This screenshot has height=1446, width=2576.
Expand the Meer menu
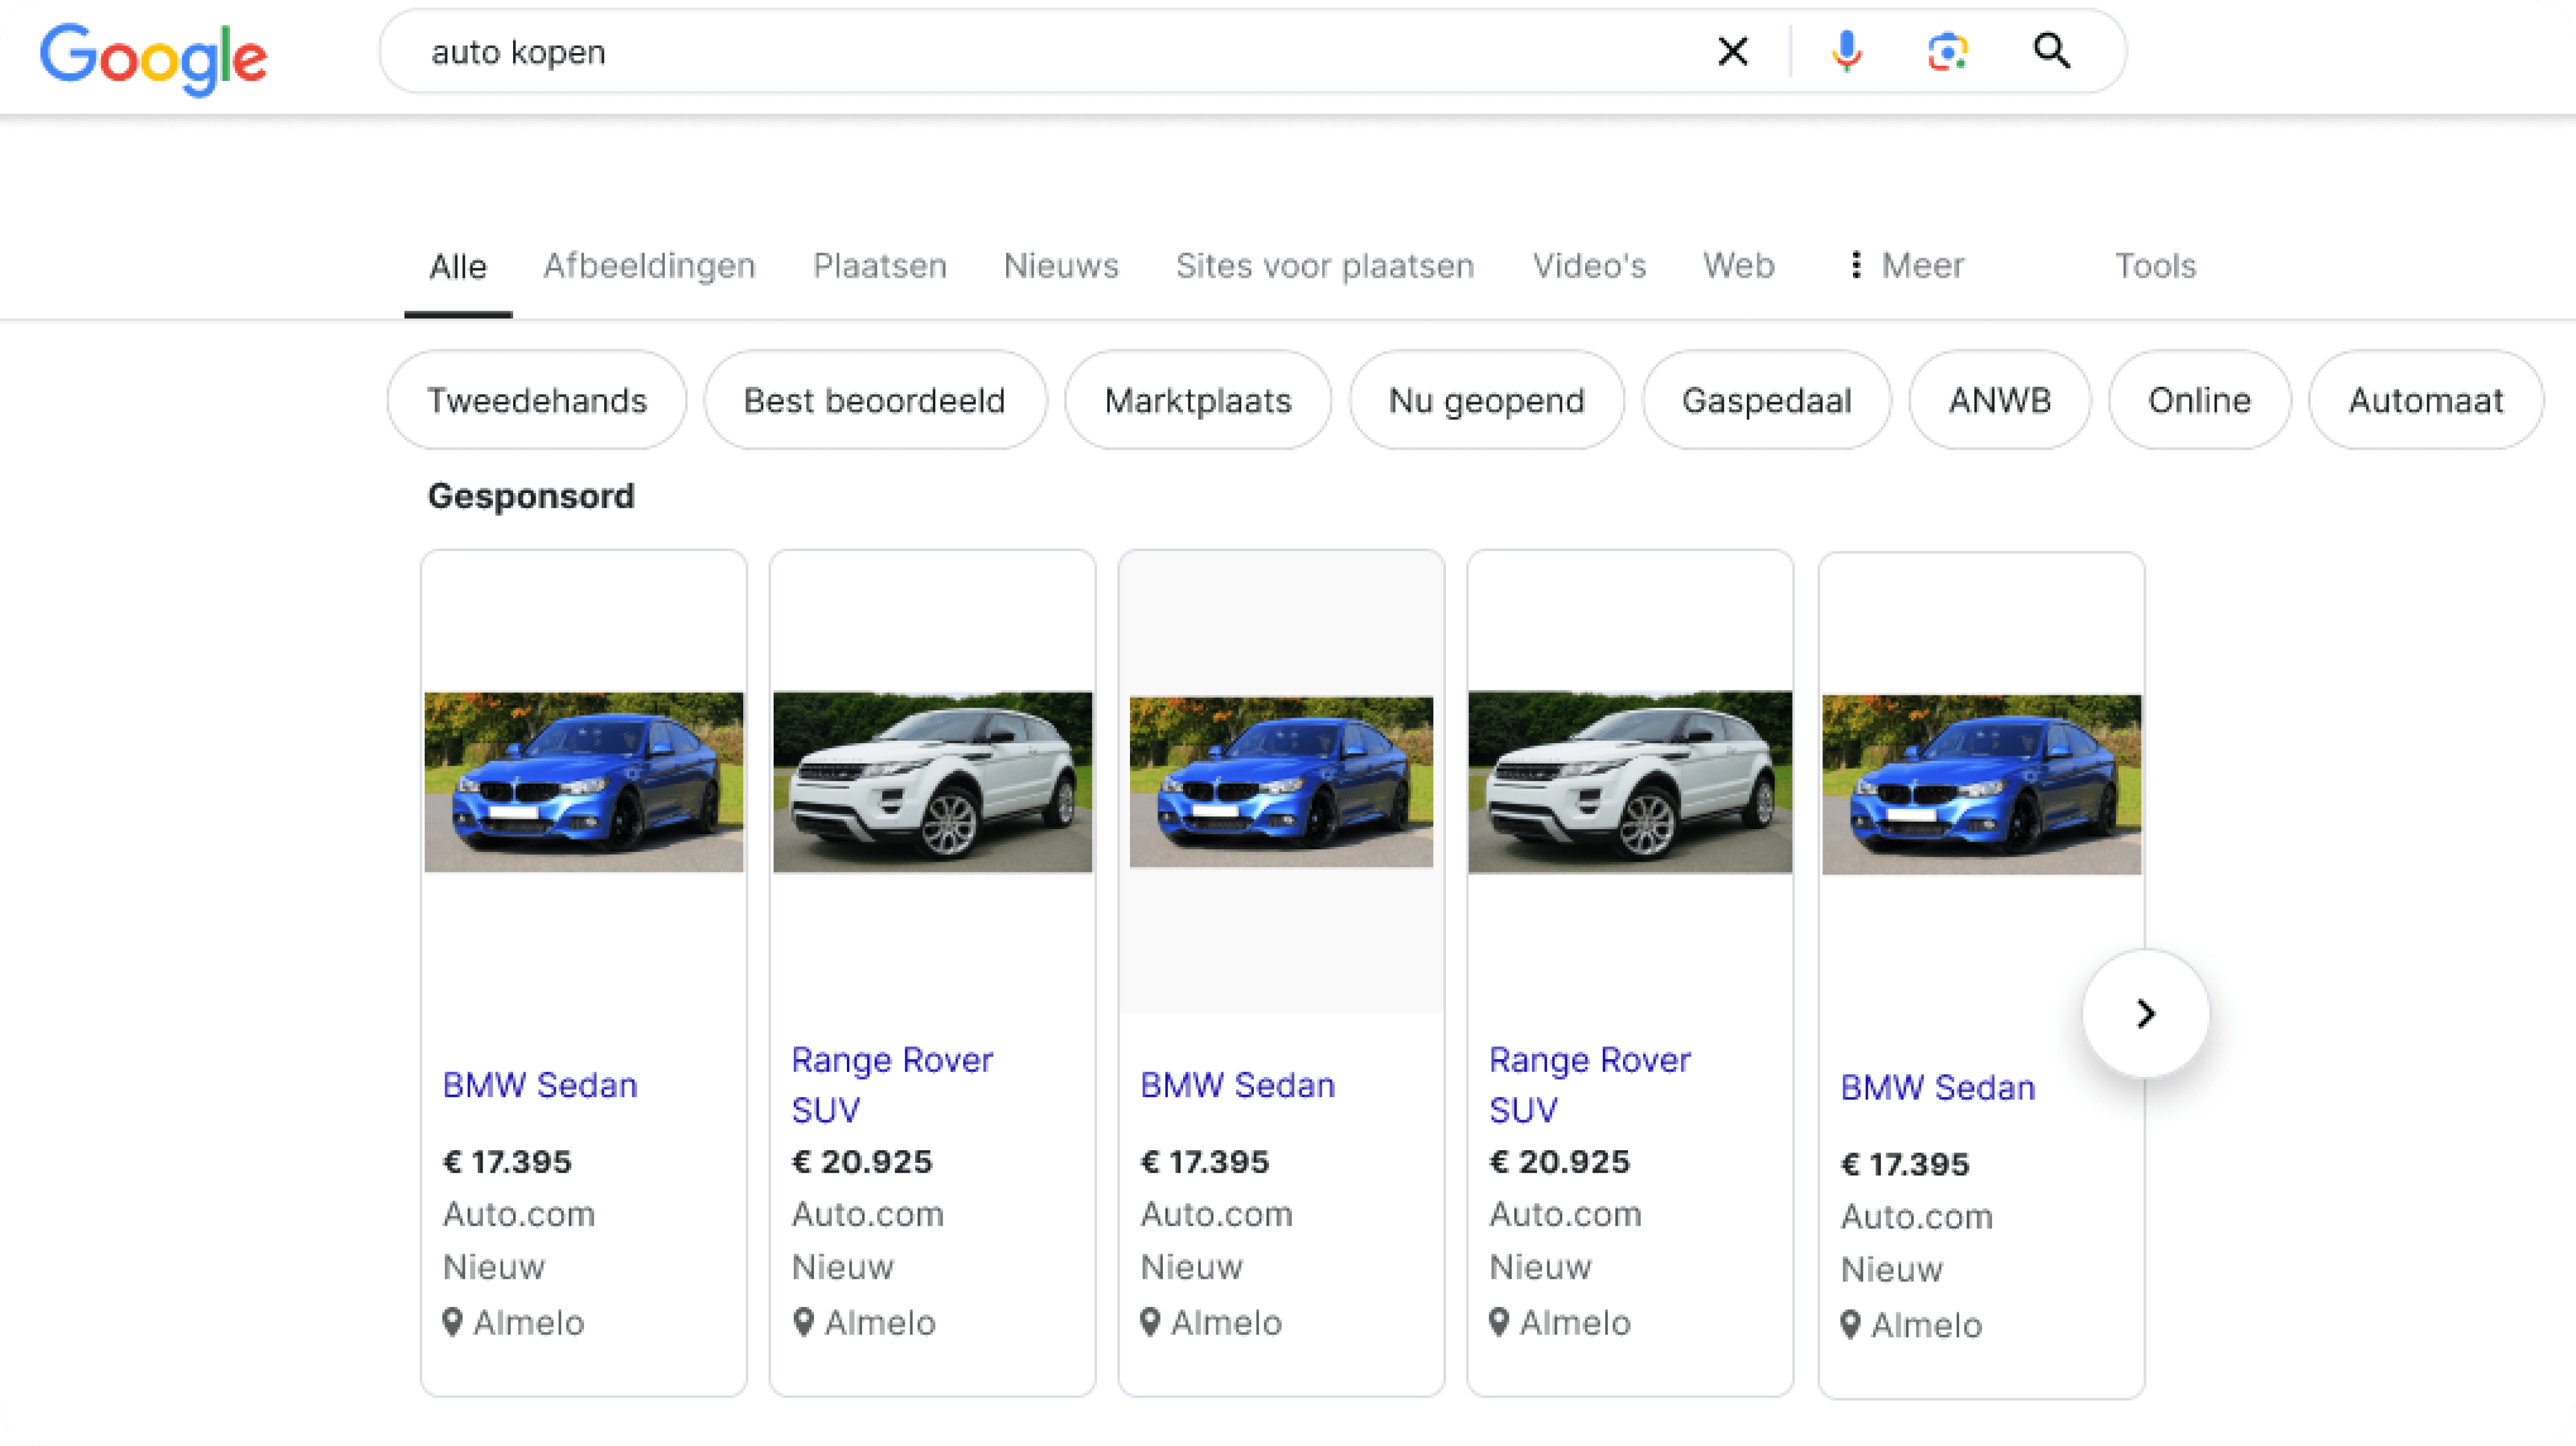click(1907, 266)
